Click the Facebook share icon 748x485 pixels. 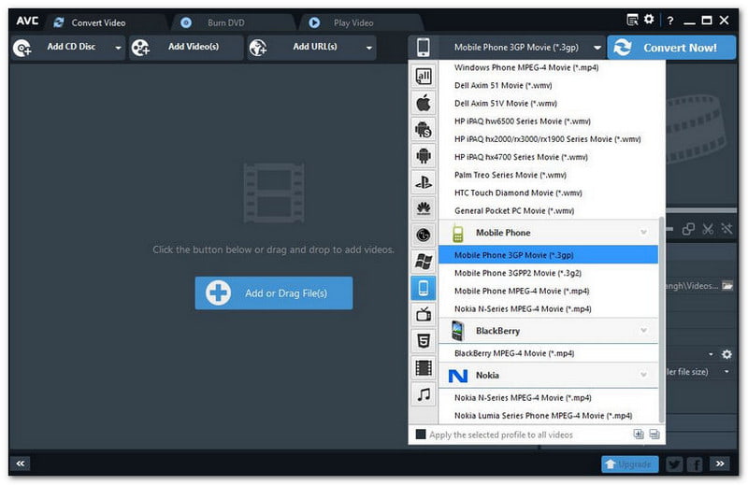695,464
